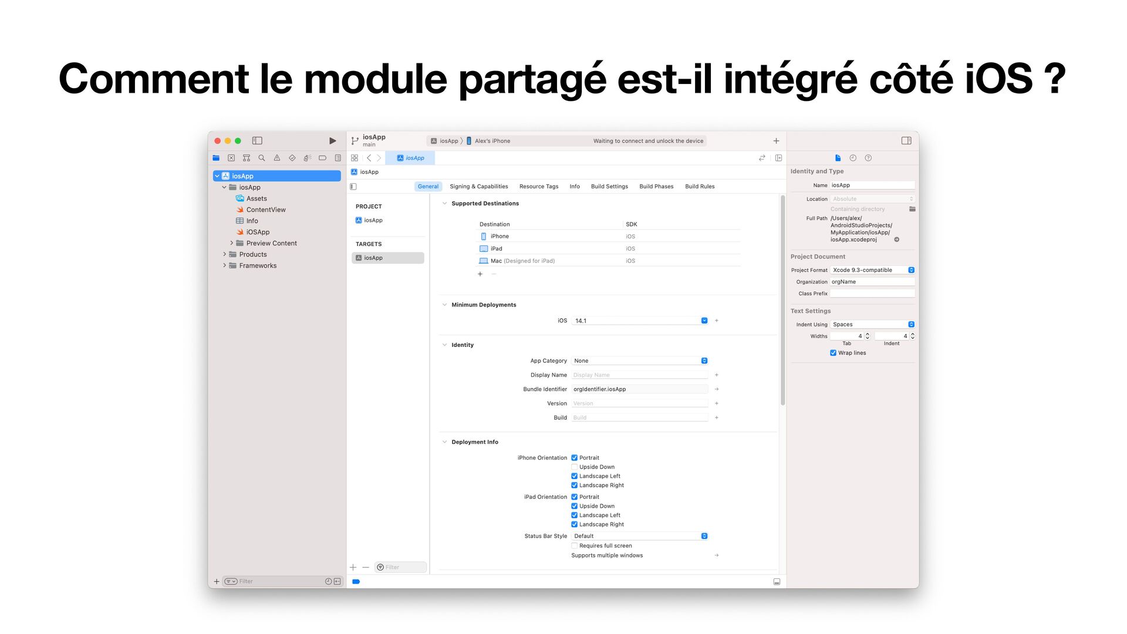Viewport: 1127px width, 634px height.
Task: Add editor with the split editor icon
Action: pos(779,158)
